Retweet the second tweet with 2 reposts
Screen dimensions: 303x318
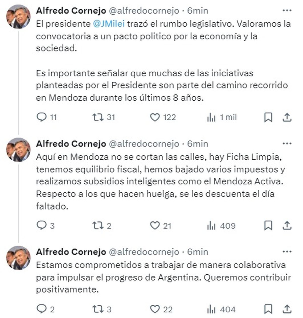(97, 225)
